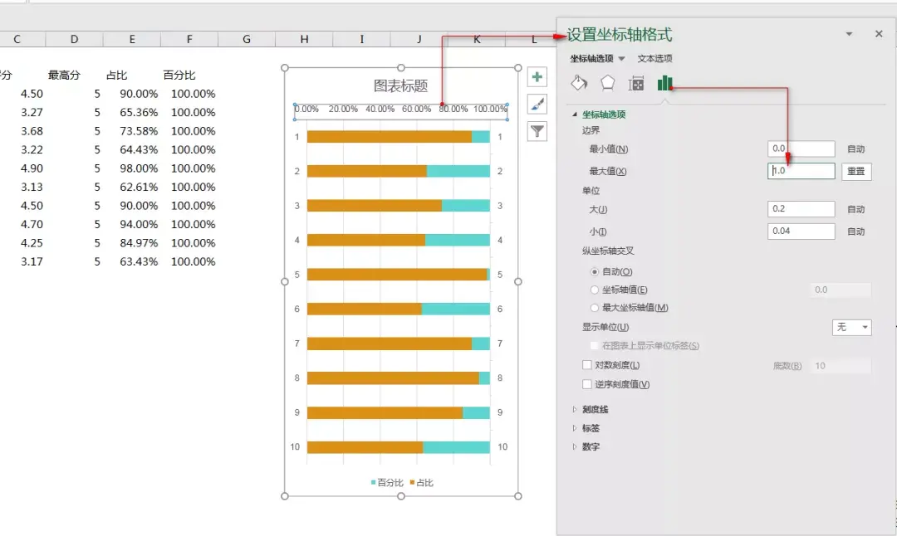Select the 坐标轴选项 tab

592,59
